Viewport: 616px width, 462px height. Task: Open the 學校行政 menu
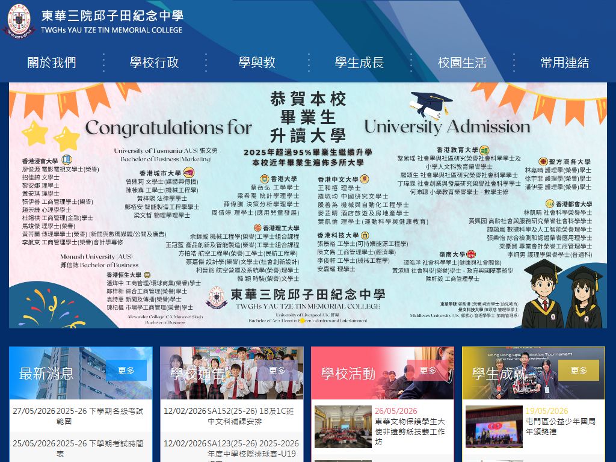tap(154, 63)
